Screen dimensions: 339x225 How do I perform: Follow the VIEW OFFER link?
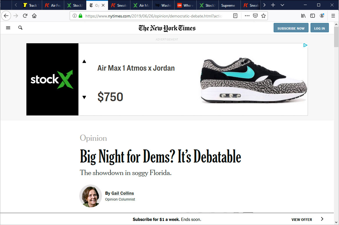pyautogui.click(x=302, y=219)
